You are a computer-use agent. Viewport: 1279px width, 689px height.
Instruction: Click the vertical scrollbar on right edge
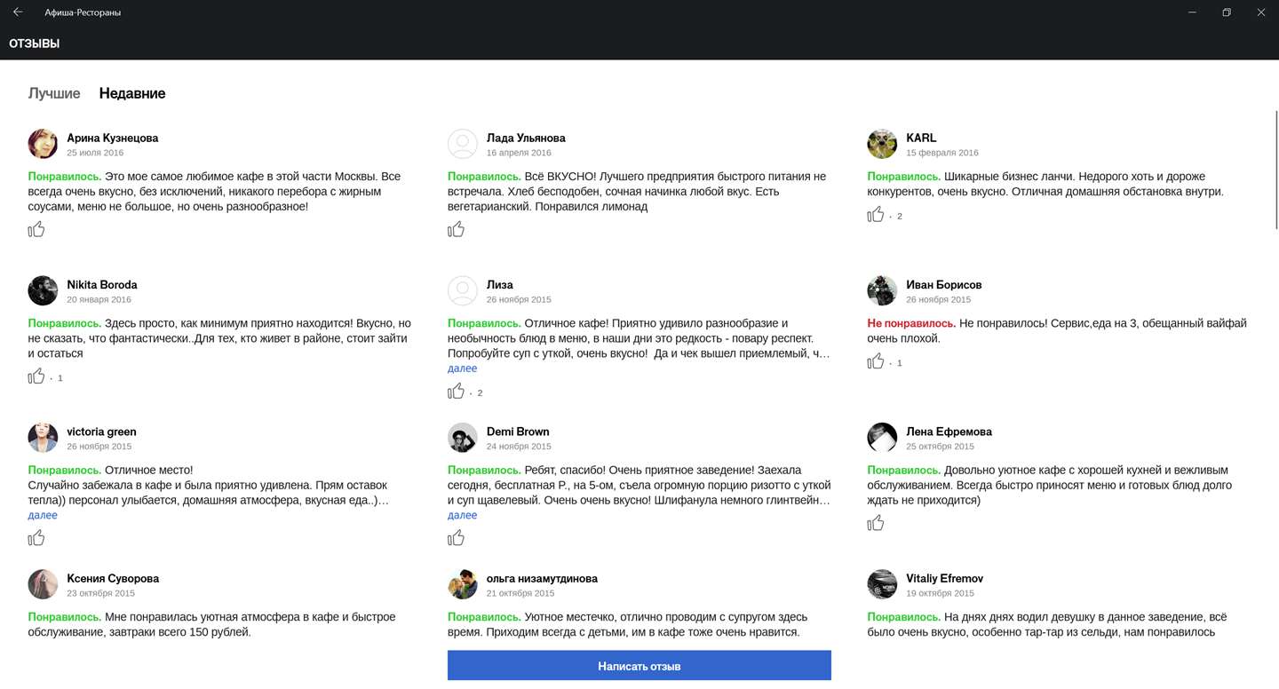[1276, 169]
